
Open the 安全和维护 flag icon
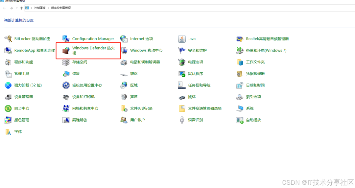[182, 50]
